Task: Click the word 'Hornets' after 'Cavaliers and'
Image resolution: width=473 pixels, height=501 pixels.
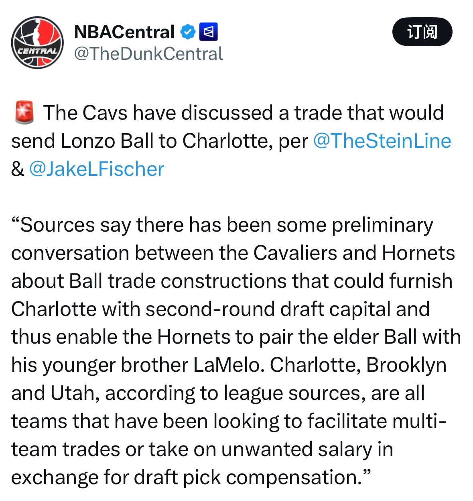Action: pos(418,253)
